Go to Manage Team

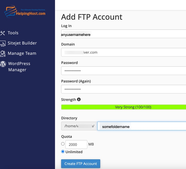22,53
